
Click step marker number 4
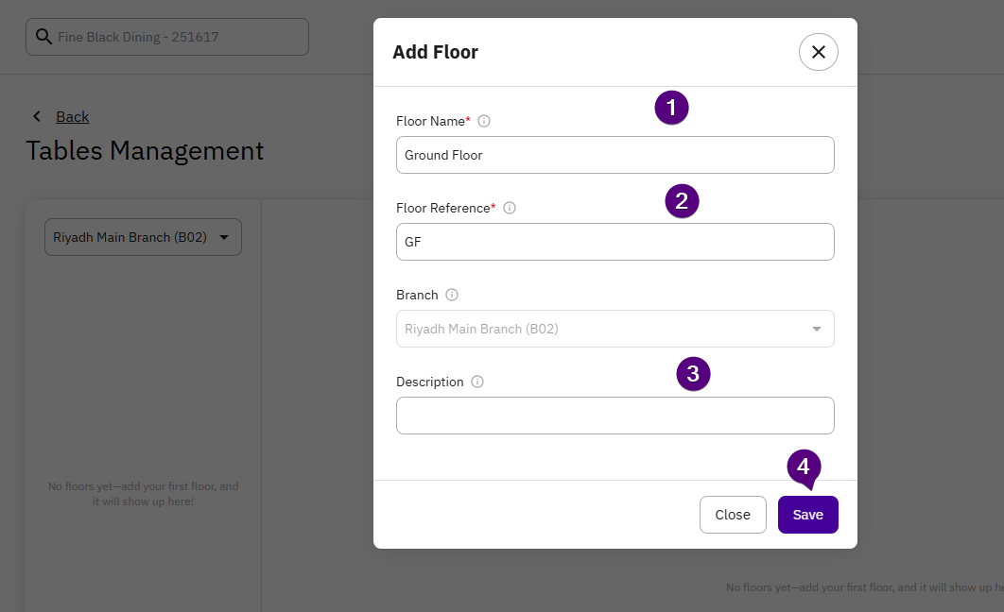804,466
